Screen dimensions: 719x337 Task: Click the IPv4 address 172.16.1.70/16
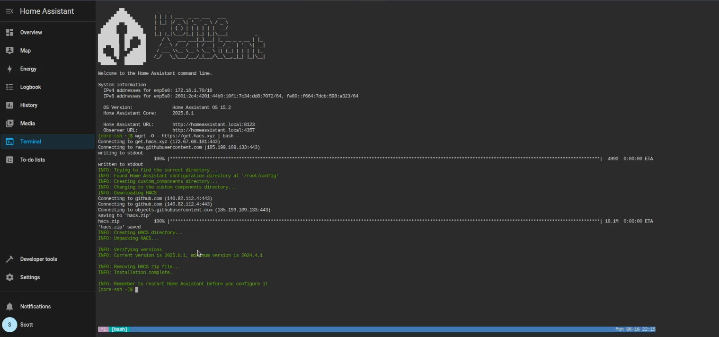(194, 91)
